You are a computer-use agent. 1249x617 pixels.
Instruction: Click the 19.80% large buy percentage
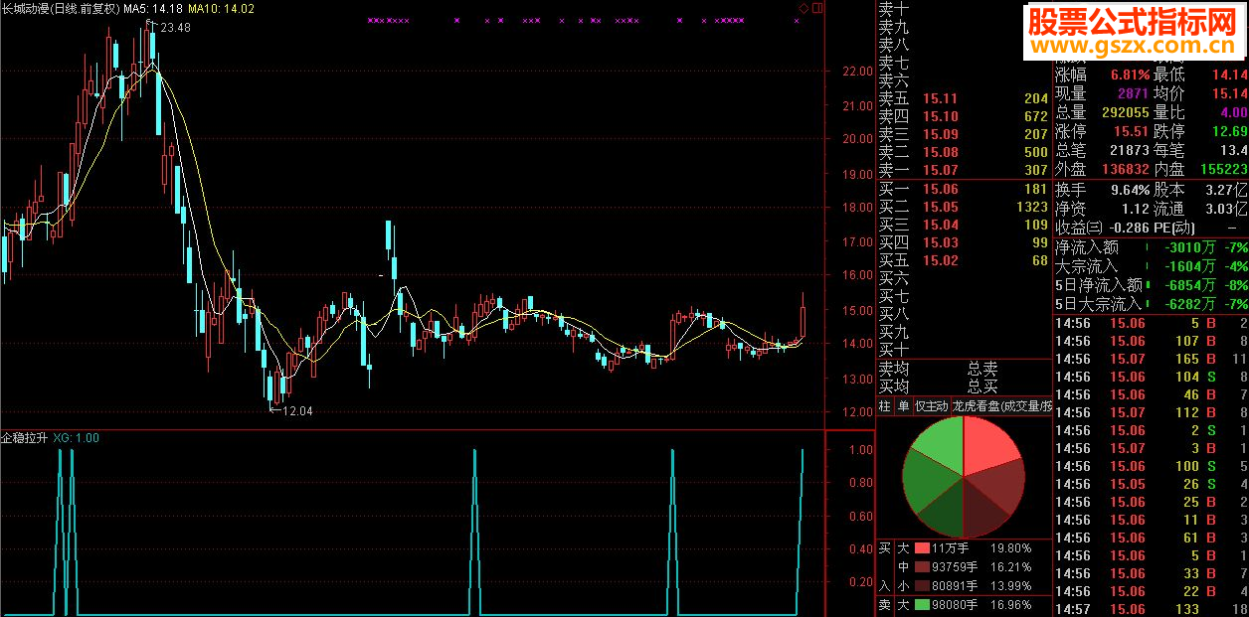click(1010, 547)
